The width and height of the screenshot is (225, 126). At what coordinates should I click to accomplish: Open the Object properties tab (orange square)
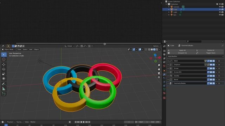pyautogui.click(x=164, y=71)
